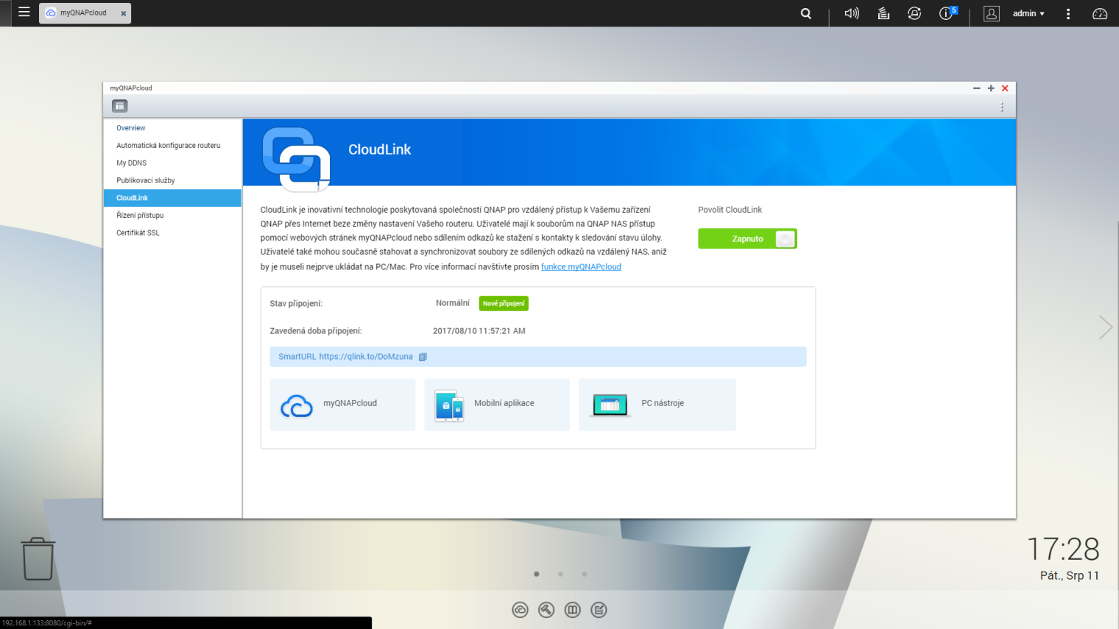Expand the admin account dropdown

point(1028,13)
